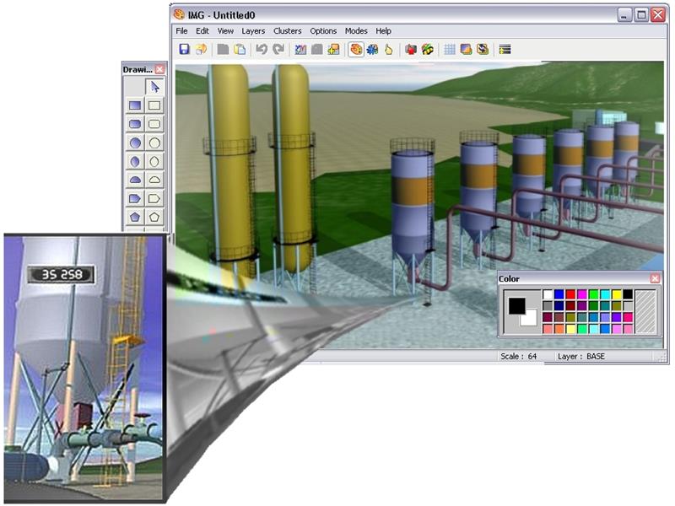The image size is (675, 506).
Task: Click the swap layers icon in toolbar
Action: [x=483, y=50]
